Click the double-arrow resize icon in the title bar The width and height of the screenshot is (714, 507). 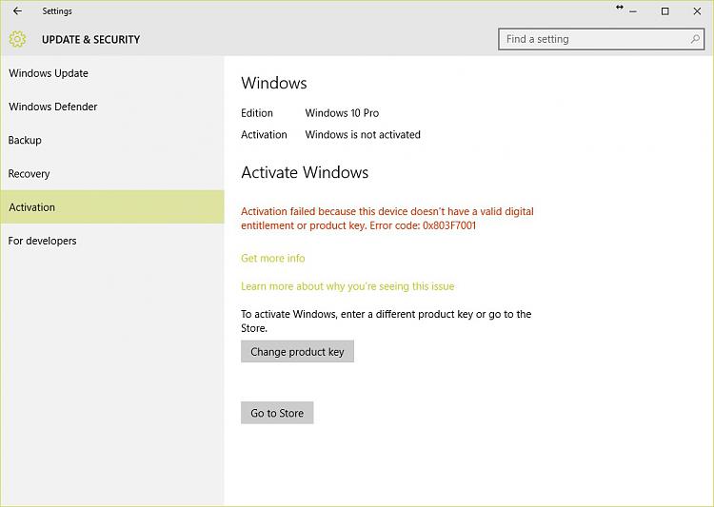tap(620, 8)
